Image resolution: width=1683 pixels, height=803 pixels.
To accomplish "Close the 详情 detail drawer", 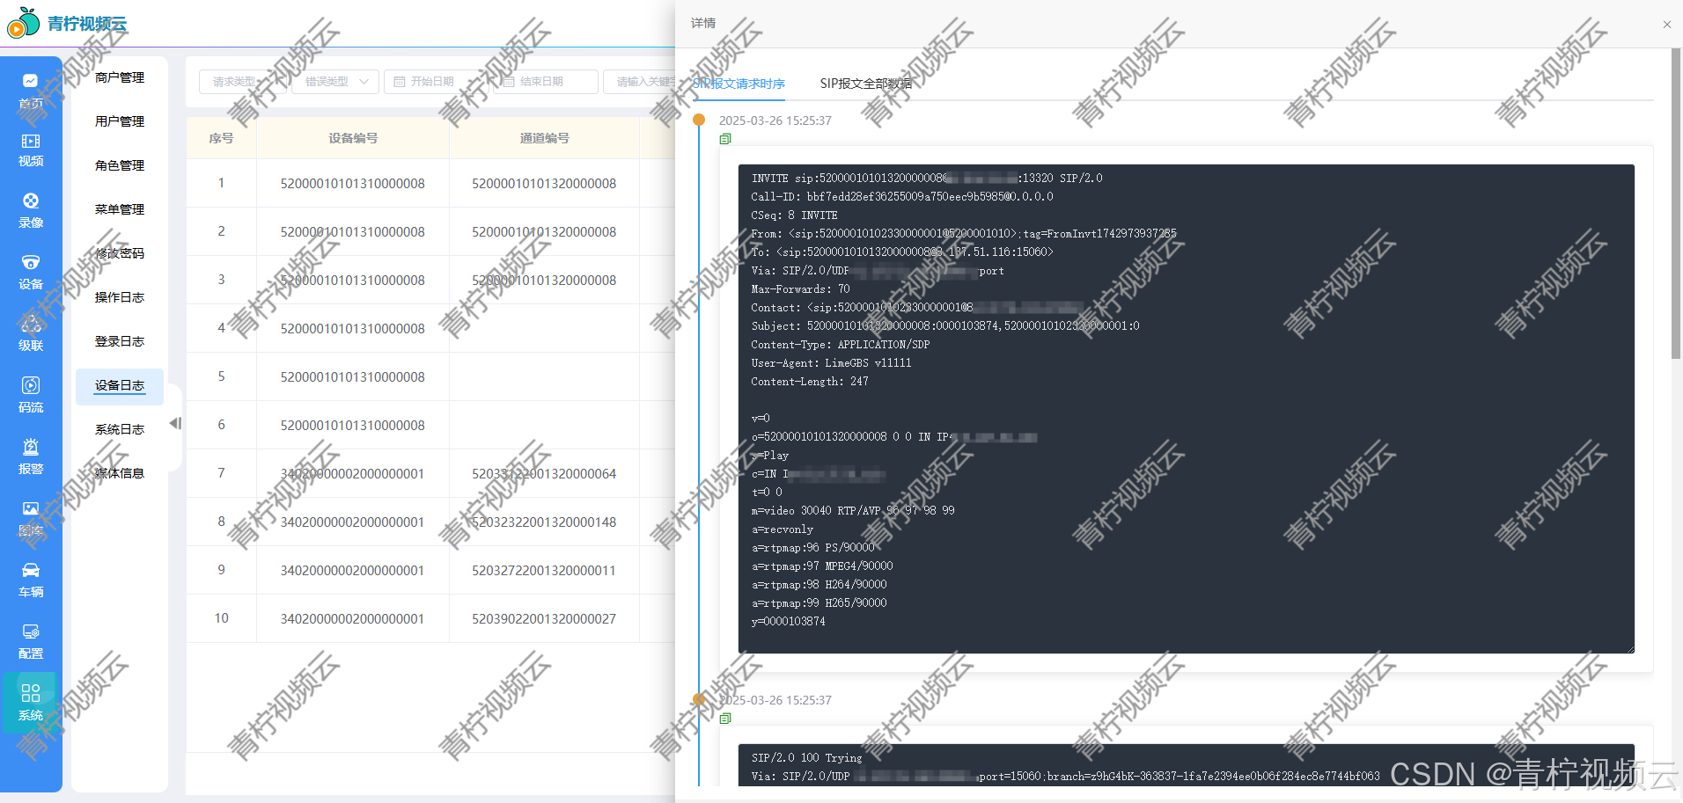I will pos(1666,25).
